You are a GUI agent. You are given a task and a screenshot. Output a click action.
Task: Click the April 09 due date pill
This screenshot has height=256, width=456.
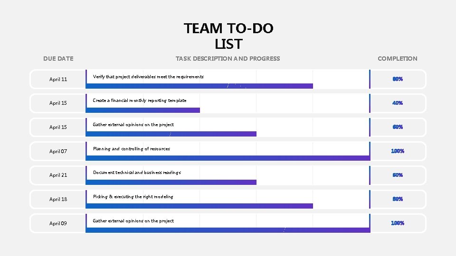58,223
